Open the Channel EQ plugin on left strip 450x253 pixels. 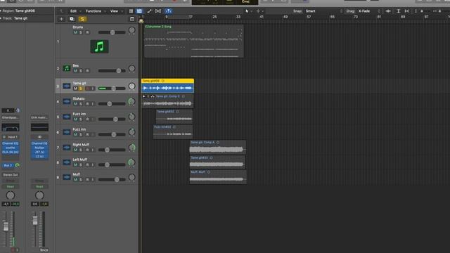tap(11, 143)
